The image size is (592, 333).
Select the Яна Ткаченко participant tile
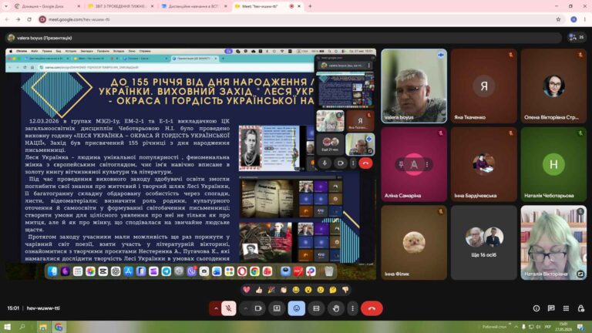(x=484, y=86)
